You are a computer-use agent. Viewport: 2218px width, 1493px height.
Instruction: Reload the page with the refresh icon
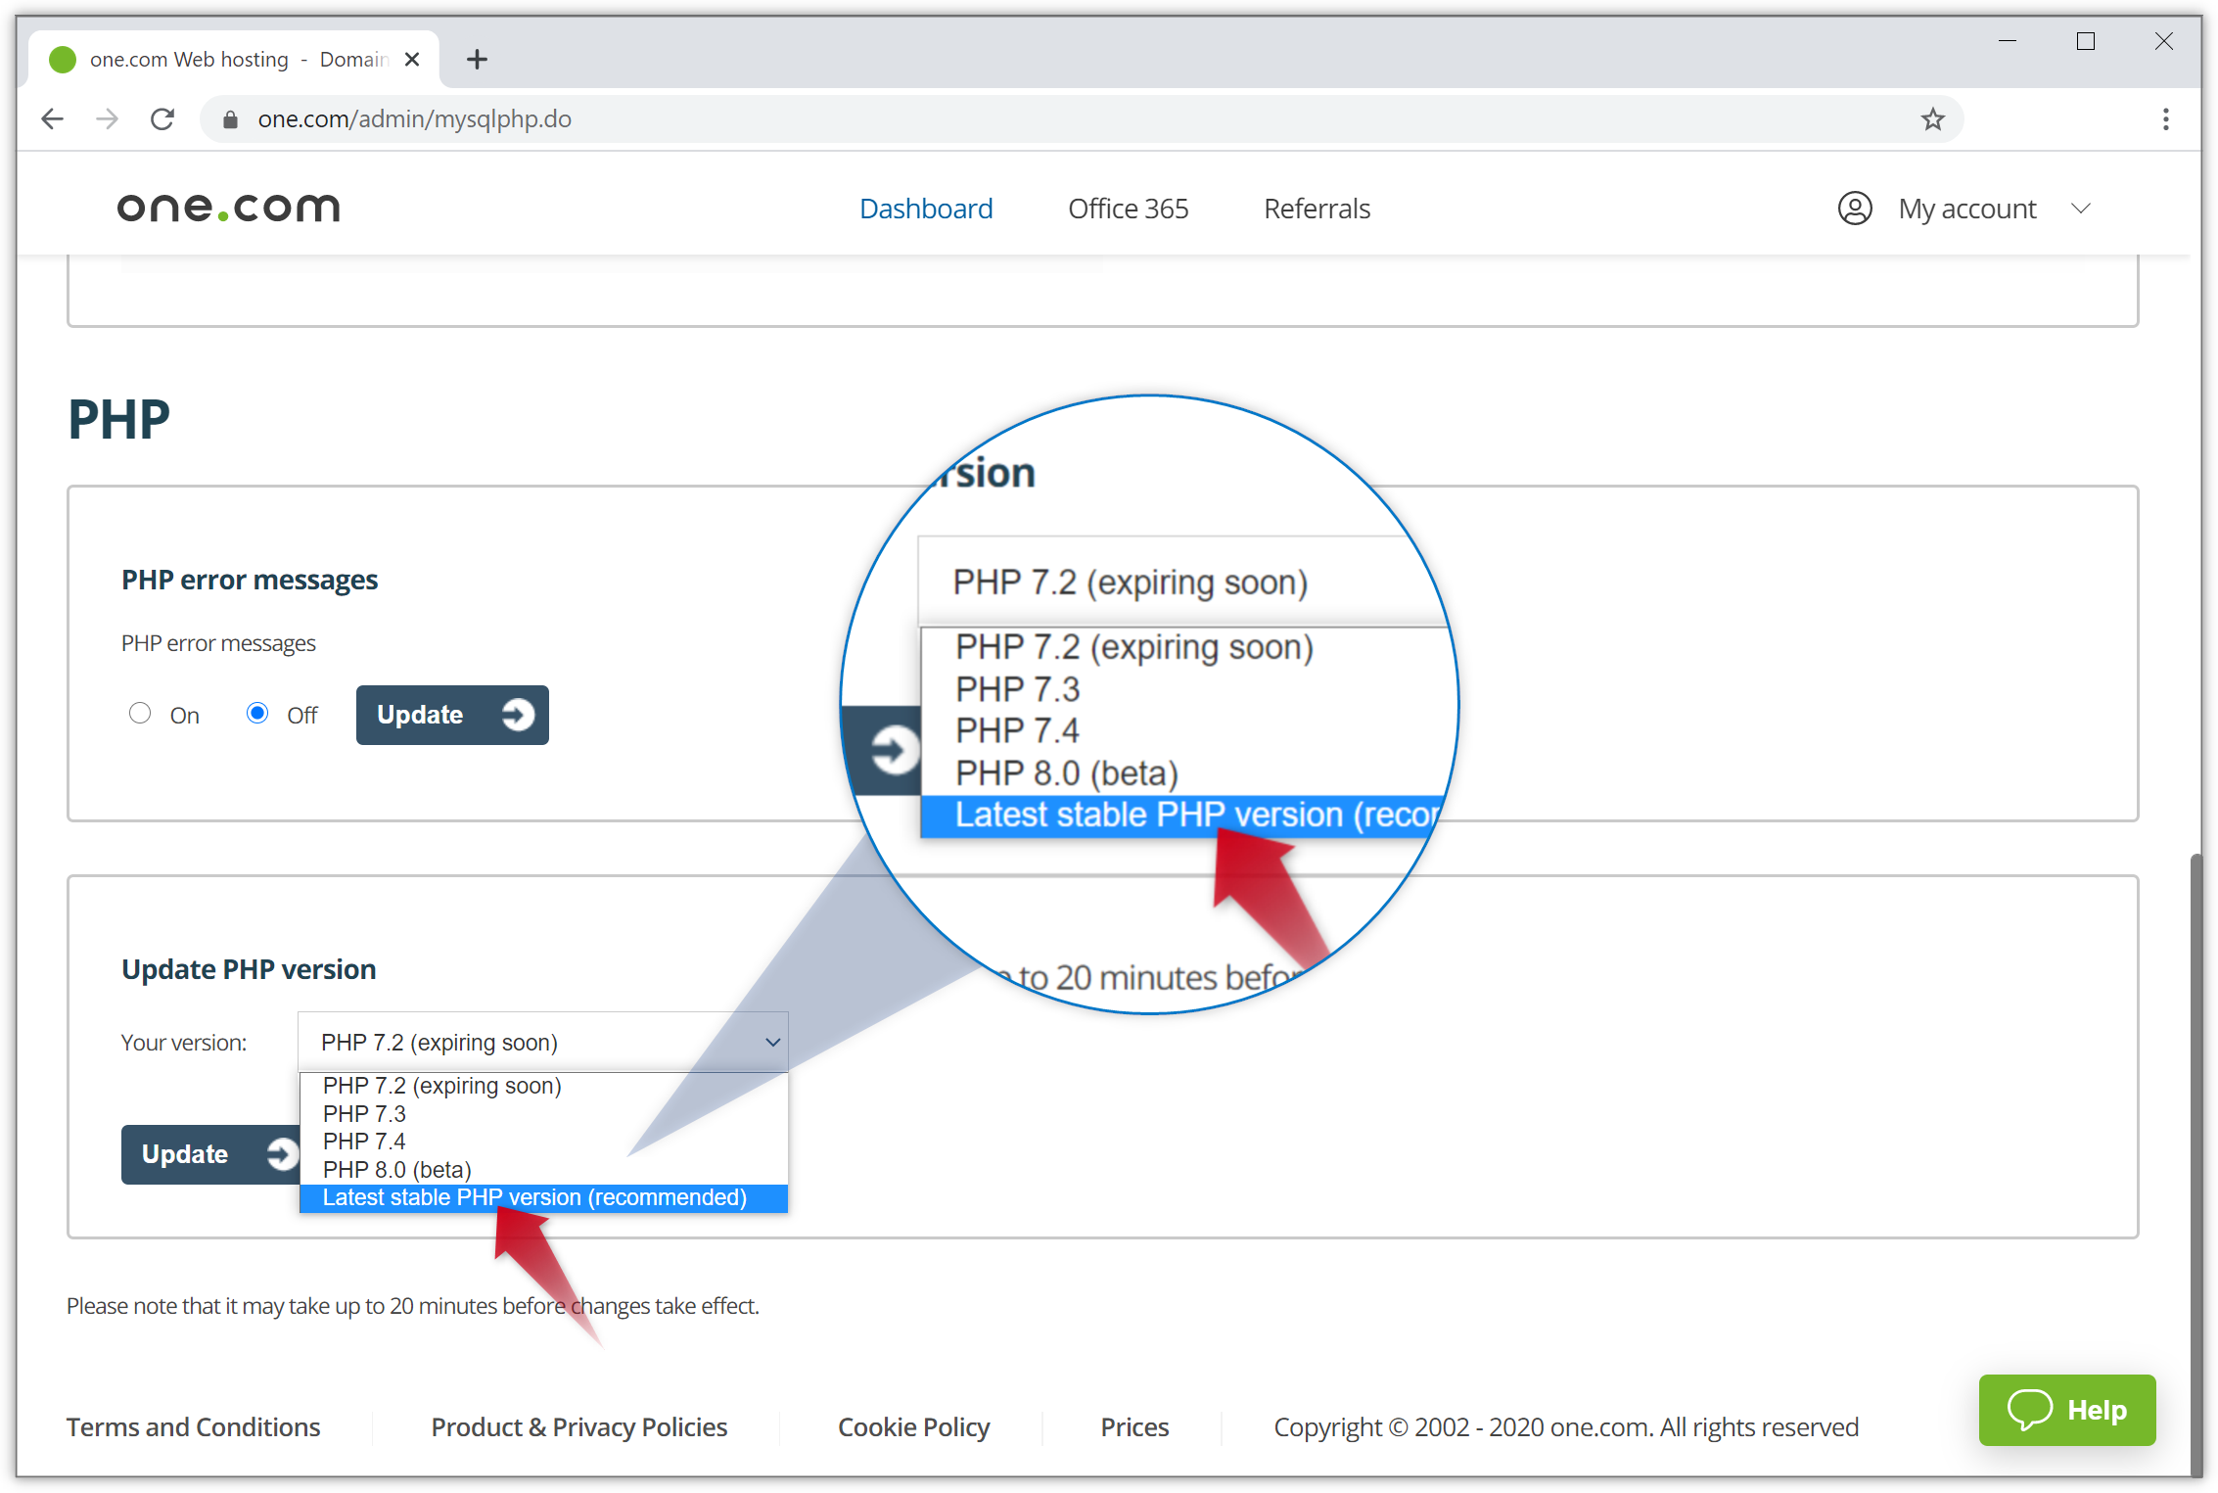162,119
